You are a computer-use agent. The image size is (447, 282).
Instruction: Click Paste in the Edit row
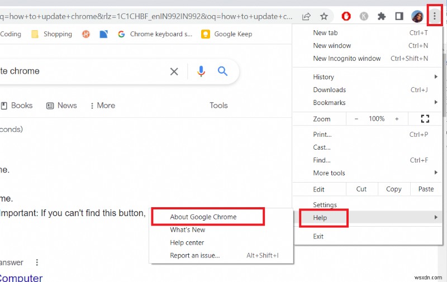[x=426, y=189]
